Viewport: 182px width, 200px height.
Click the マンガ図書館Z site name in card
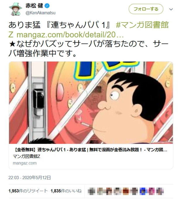click(x=27, y=156)
